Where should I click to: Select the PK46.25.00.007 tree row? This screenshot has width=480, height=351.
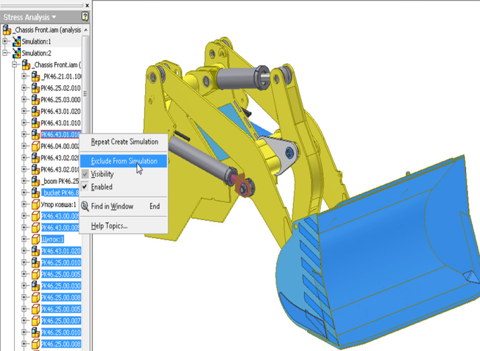[61, 321]
